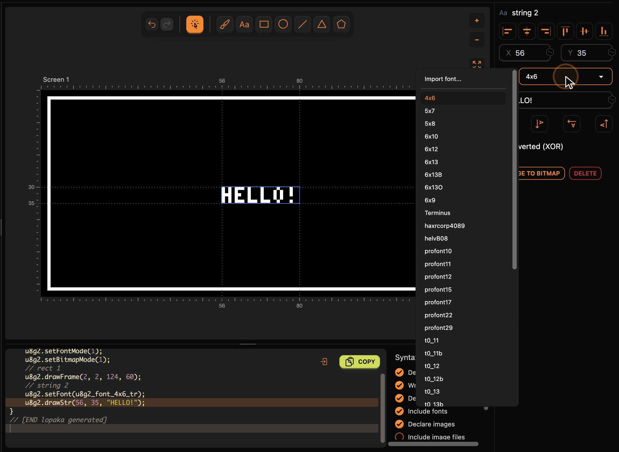Uncheck the Include fonts option
This screenshot has width=619, height=452.
[x=400, y=411]
